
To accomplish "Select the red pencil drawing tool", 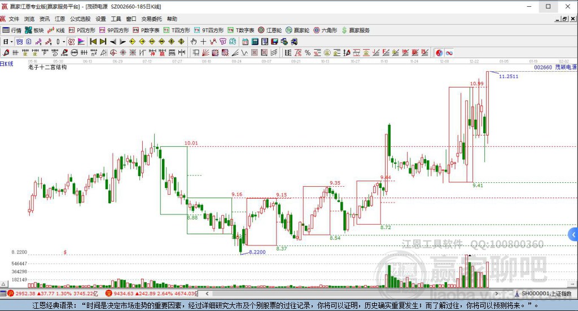I will 6,52.
